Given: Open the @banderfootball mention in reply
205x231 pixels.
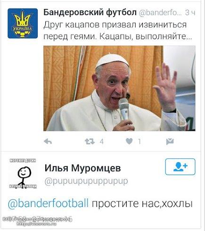Looking at the screenshot, I should pos(48,203).
